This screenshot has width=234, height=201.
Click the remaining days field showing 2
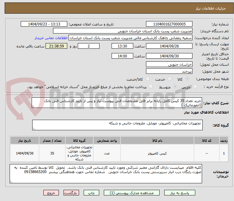(89, 46)
